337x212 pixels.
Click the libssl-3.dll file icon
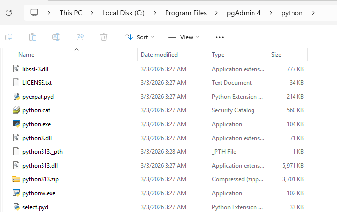[16, 69]
